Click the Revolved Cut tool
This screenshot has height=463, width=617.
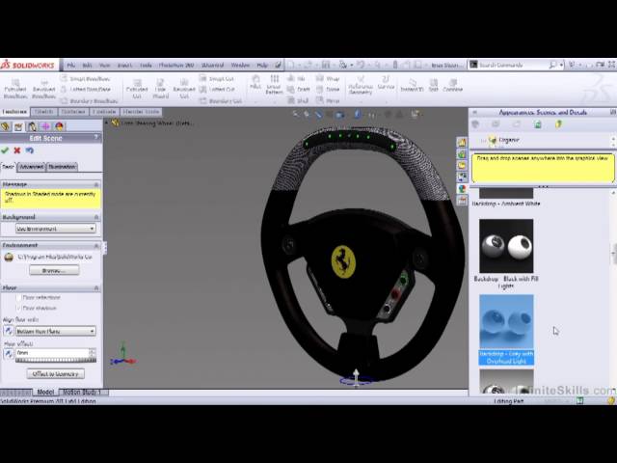point(184,89)
